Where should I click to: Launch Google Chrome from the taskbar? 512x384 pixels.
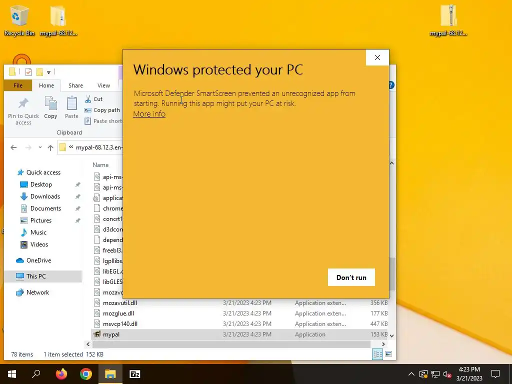(86, 374)
